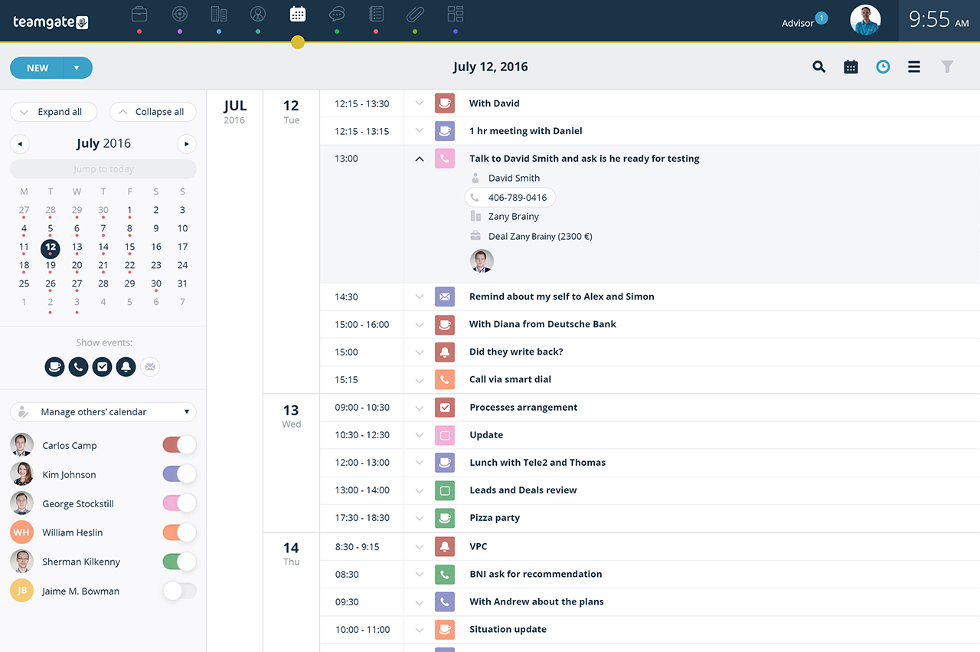Select the list view hamburger icon
Screen dimensions: 980x652
[x=914, y=67]
